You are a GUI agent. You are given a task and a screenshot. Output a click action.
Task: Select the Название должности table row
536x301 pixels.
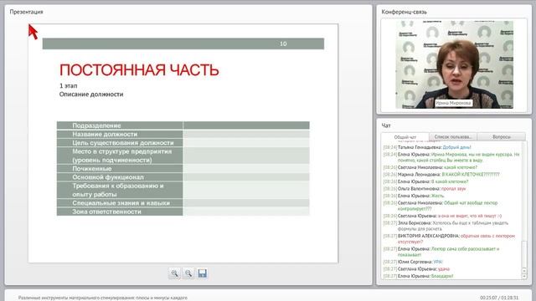pyautogui.click(x=183, y=134)
